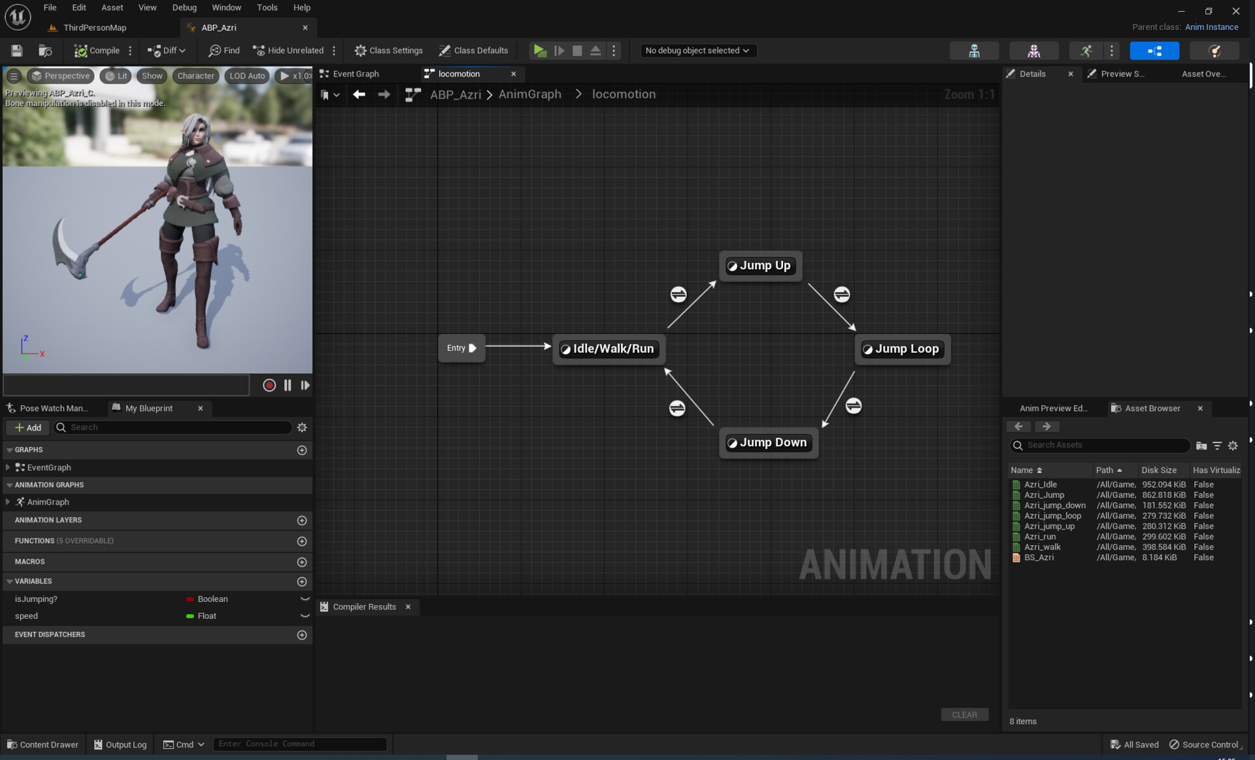This screenshot has height=760, width=1255.
Task: Open the Content Drawer
Action: pos(42,744)
